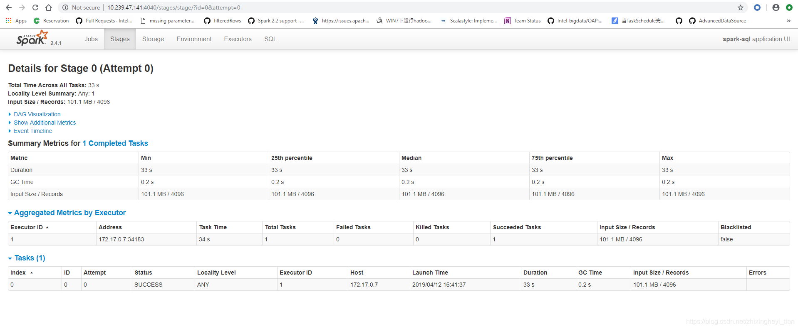Open the missing parameter bookmark
Screen dimensions: 798x329
167,21
